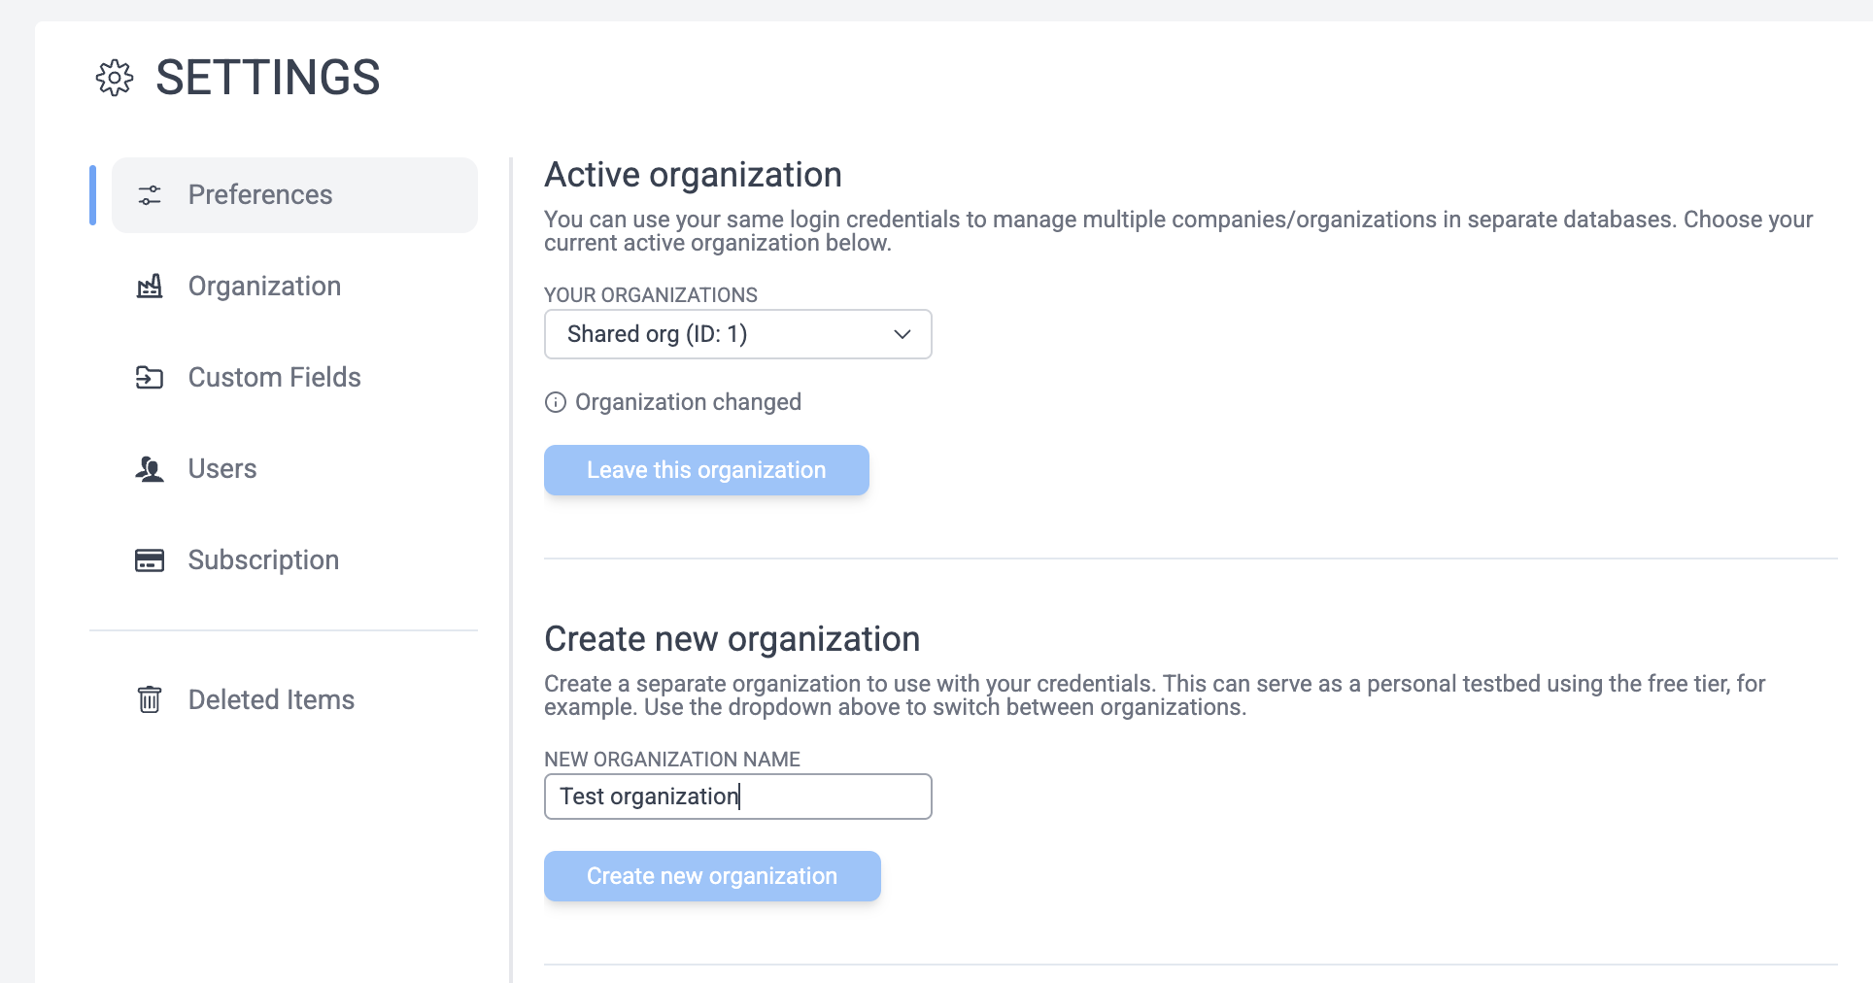The height and width of the screenshot is (983, 1873).
Task: Select the Preferences menu label
Action: point(260,195)
